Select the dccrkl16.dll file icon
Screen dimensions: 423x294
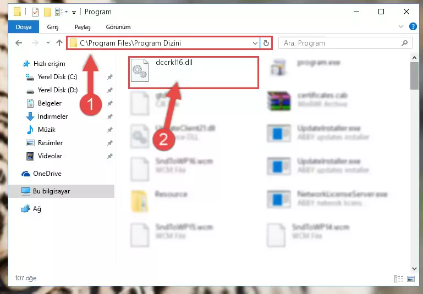[x=140, y=70]
